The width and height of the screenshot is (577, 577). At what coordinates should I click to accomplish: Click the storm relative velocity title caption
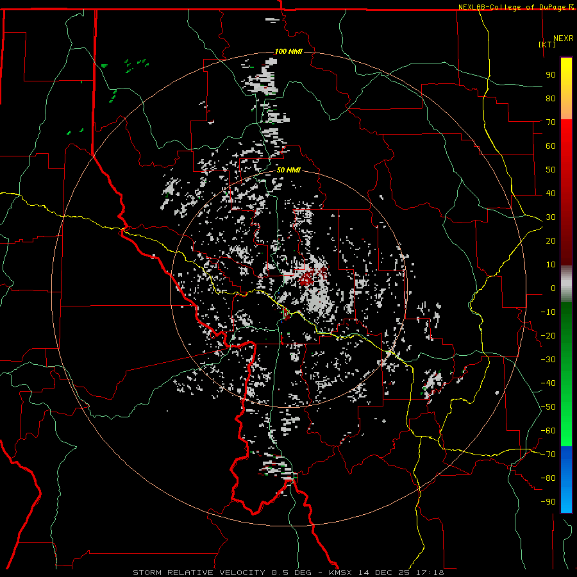click(x=288, y=573)
